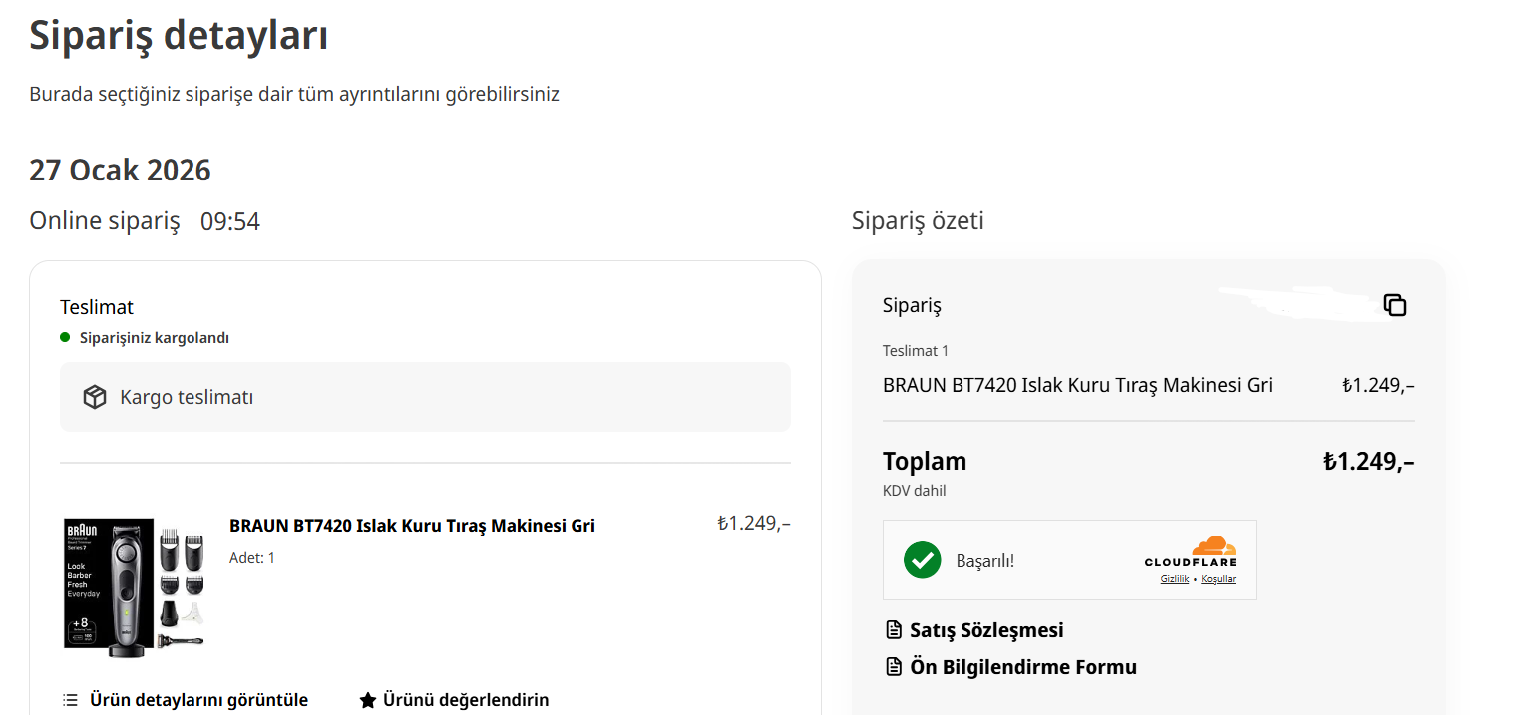This screenshot has height=715, width=1539.
Task: Click the Braun trimmer product thumbnail
Action: (137, 586)
